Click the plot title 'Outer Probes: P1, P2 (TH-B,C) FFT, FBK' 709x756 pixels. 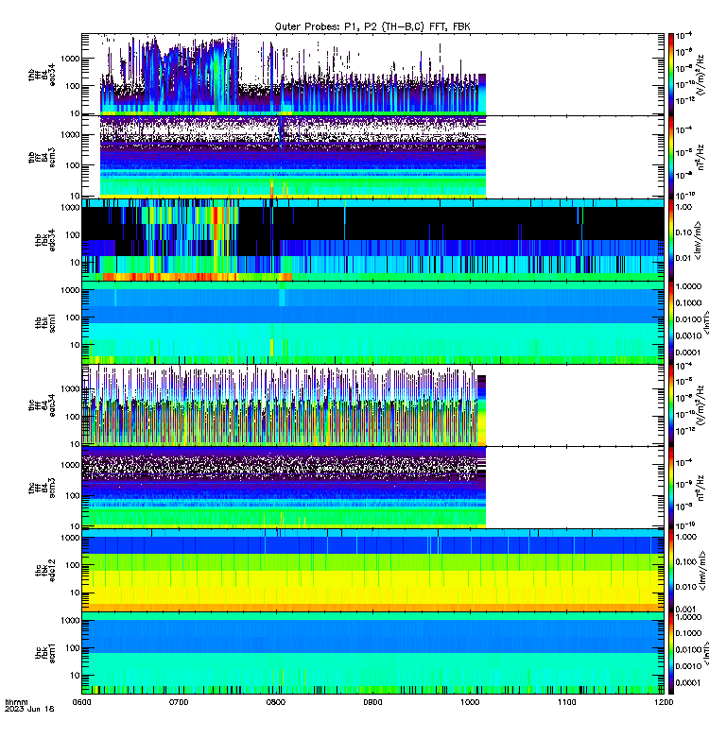372,26
